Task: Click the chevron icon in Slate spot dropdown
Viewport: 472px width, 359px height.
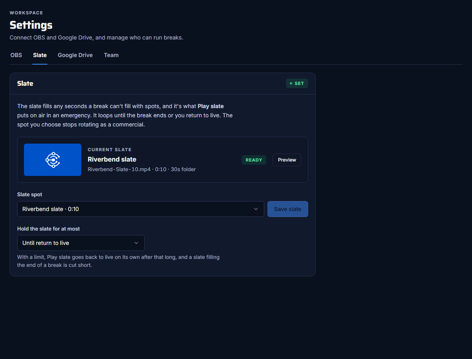Action: tap(256, 209)
